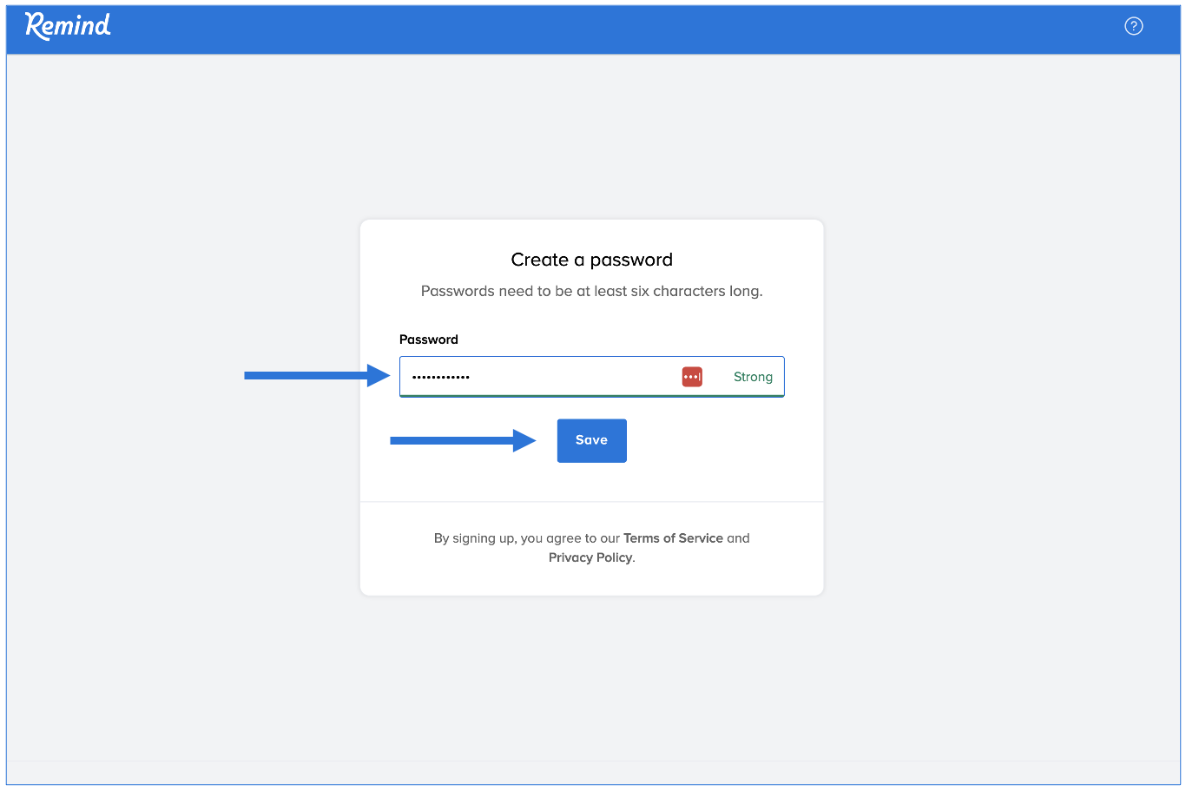Viewport: 1186px width, 791px height.
Task: Click the green strength bar under the field
Action: [591, 396]
